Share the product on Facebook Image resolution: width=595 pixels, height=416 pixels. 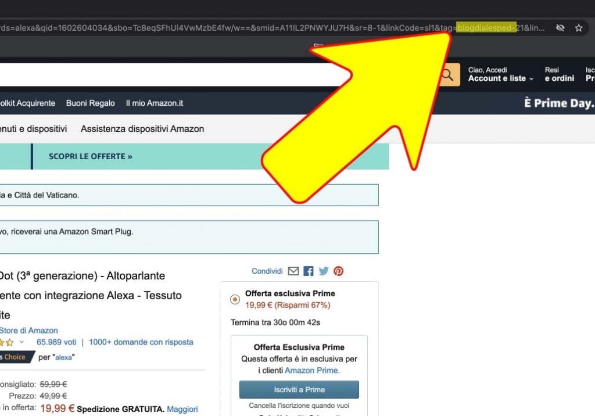(309, 271)
